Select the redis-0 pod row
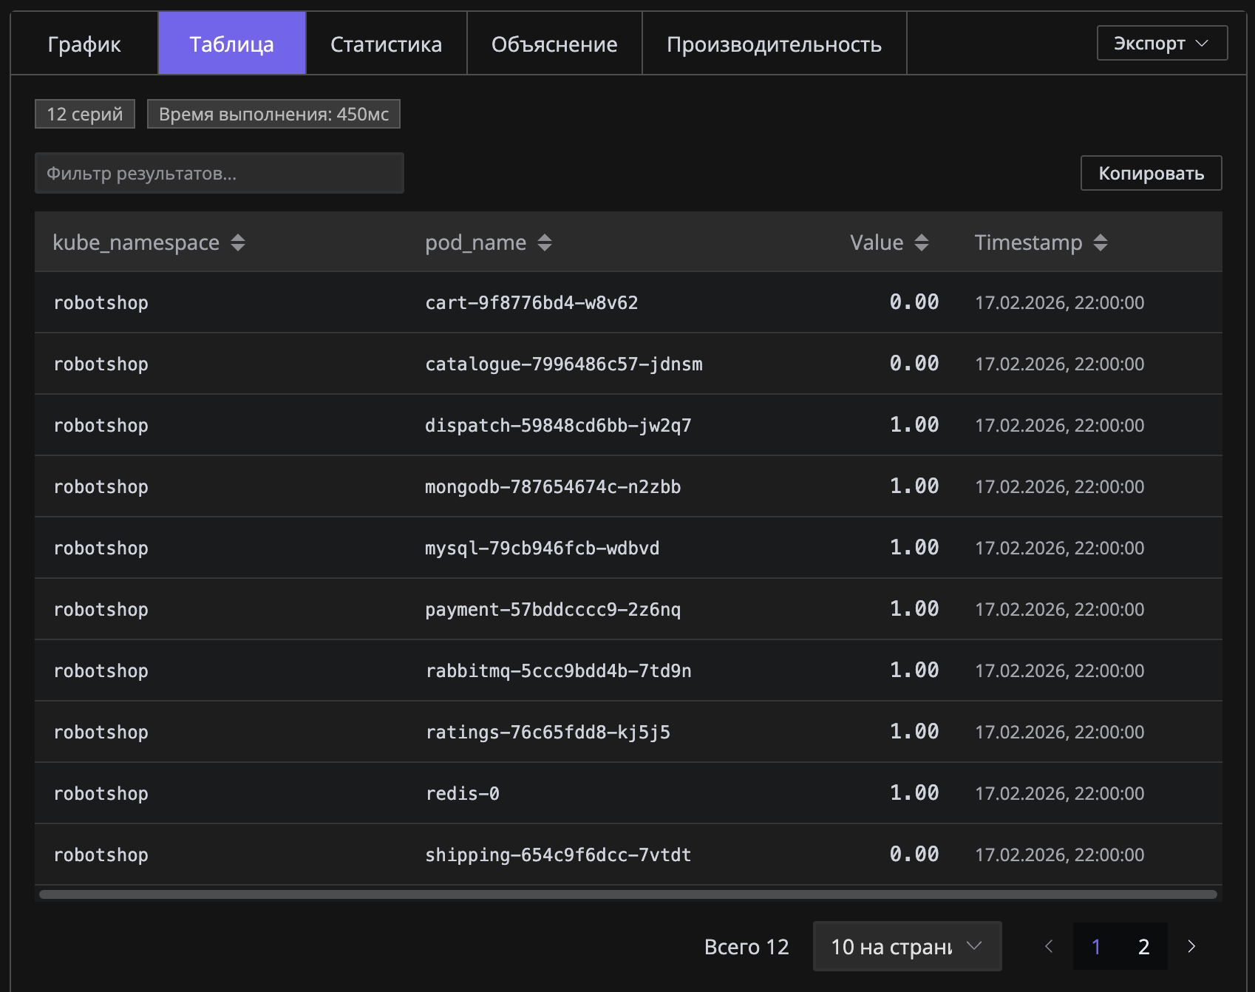This screenshot has width=1255, height=992. point(462,793)
